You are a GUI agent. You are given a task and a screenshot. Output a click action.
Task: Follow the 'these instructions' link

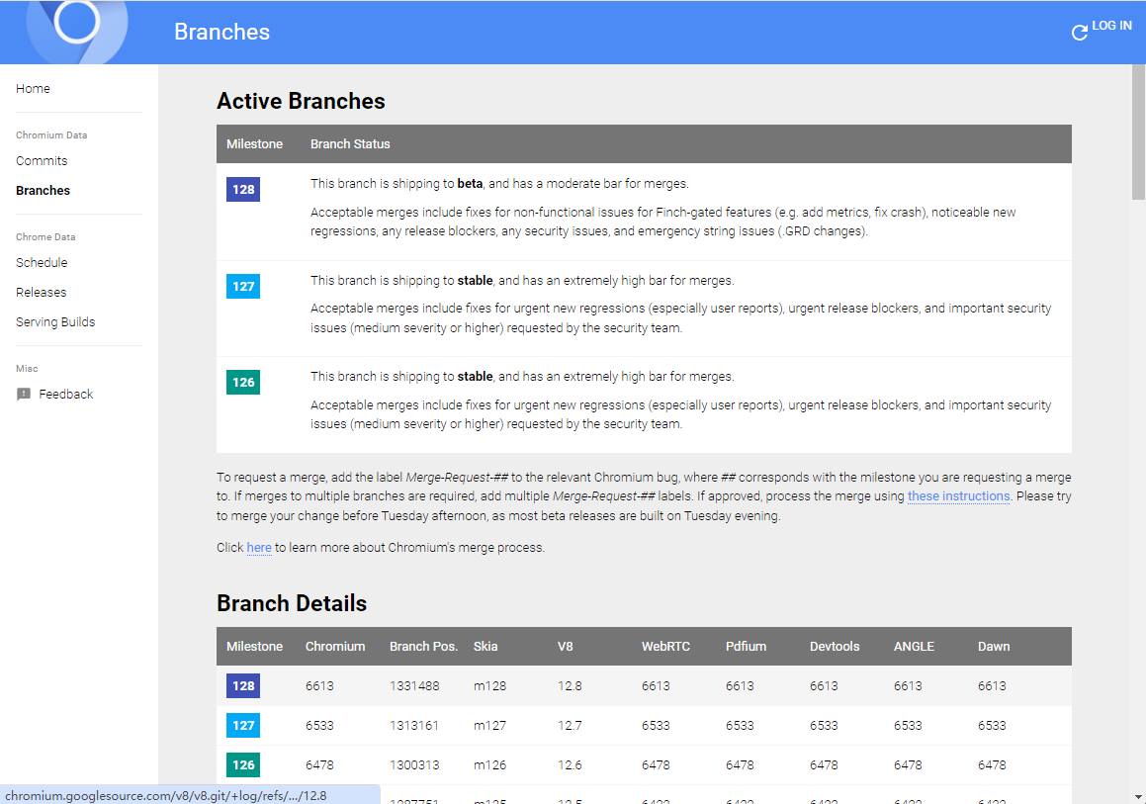tap(958, 496)
